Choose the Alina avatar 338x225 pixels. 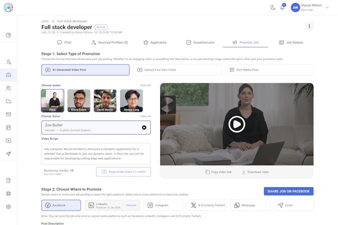(x=53, y=101)
